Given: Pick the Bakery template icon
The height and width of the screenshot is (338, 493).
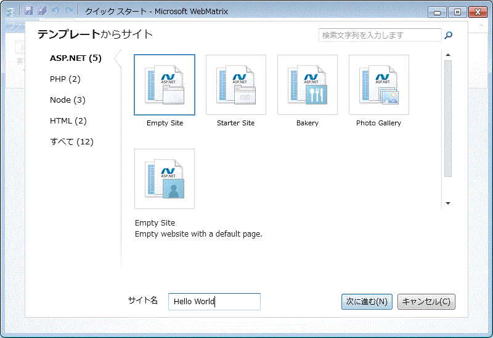Looking at the screenshot, I should (x=308, y=85).
